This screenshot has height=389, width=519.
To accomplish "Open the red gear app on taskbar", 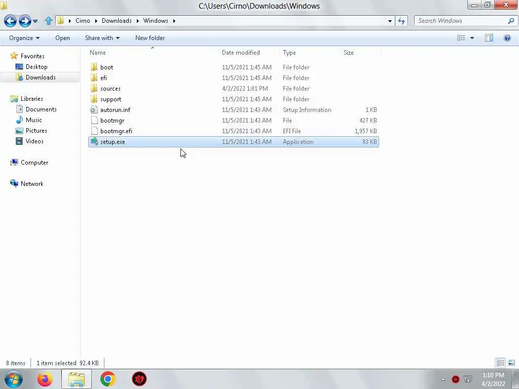I will (x=139, y=379).
